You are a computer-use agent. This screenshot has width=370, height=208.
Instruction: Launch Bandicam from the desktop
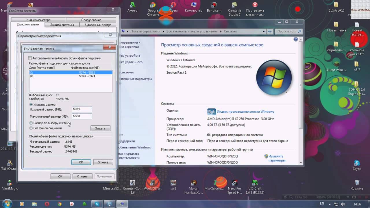[214, 7]
